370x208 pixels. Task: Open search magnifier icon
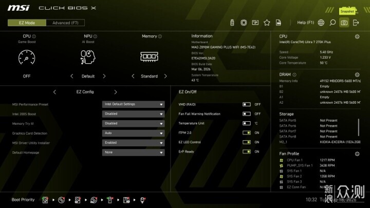click(x=332, y=23)
